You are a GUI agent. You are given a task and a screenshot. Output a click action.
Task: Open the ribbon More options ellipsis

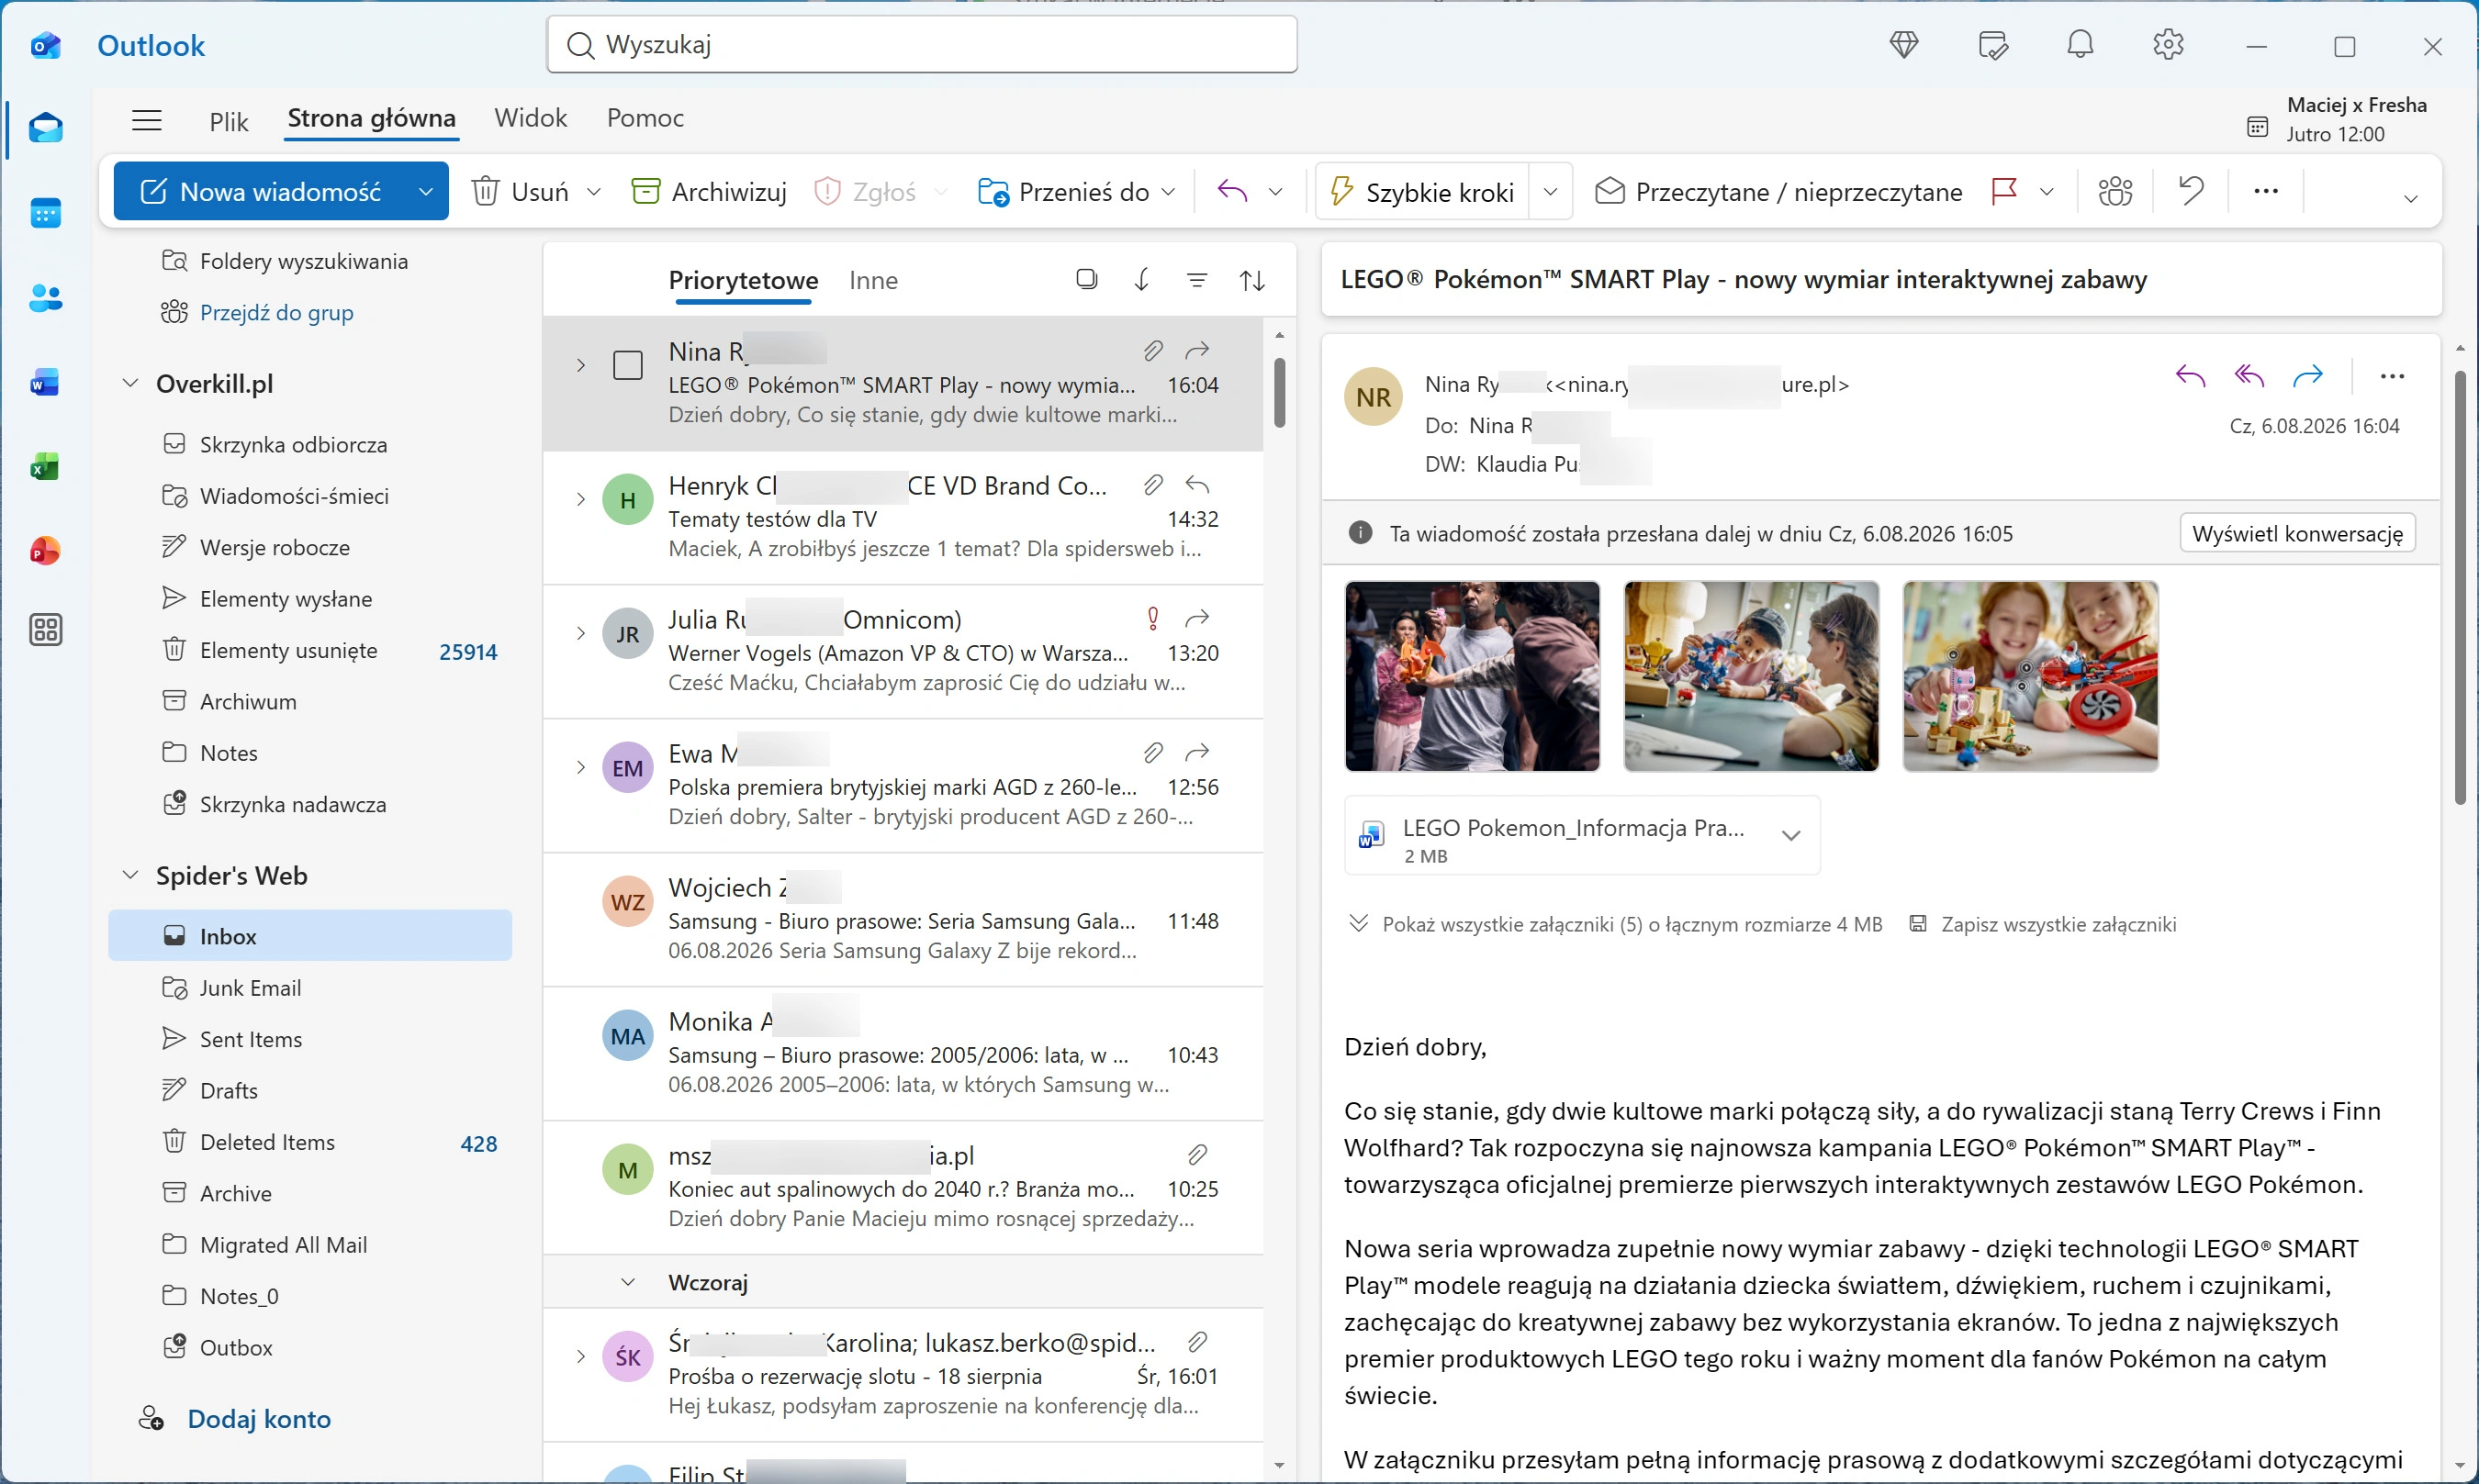click(2266, 191)
